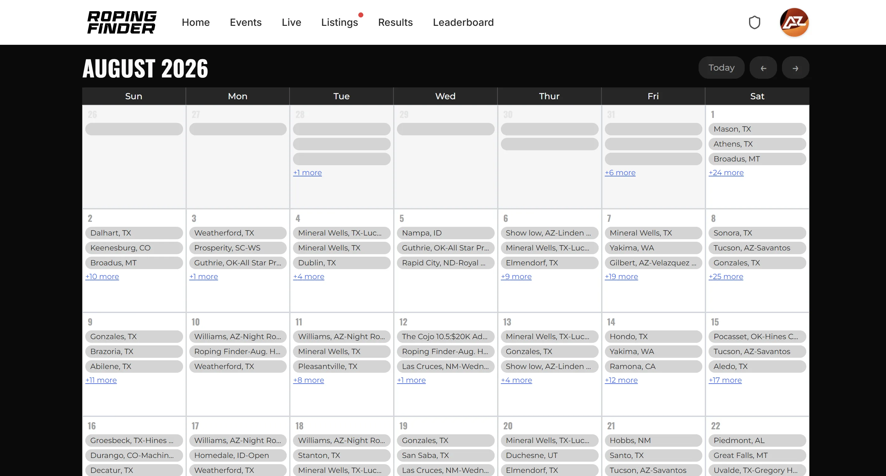Viewport: 886px width, 476px height.
Task: Open the Abilene, TX event
Action: (x=134, y=366)
